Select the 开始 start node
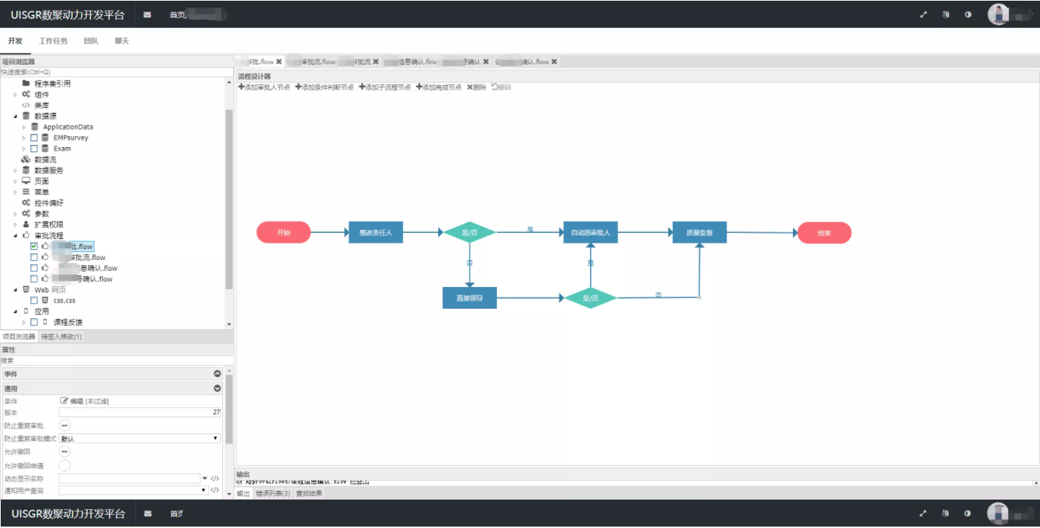The width and height of the screenshot is (1040, 528). tap(284, 232)
